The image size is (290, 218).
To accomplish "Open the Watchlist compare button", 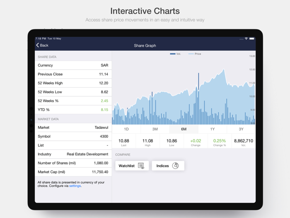I will coord(132,166).
